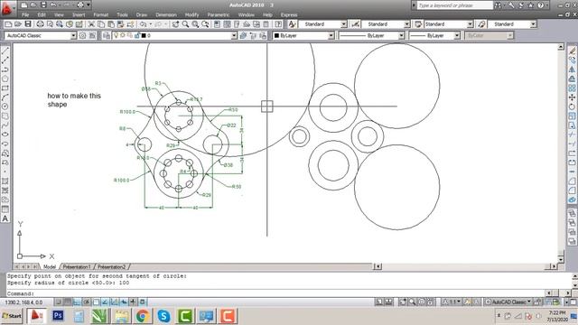Click the InfoCenter favorites star icon
The width and height of the screenshot is (578, 325).
click(x=530, y=5)
